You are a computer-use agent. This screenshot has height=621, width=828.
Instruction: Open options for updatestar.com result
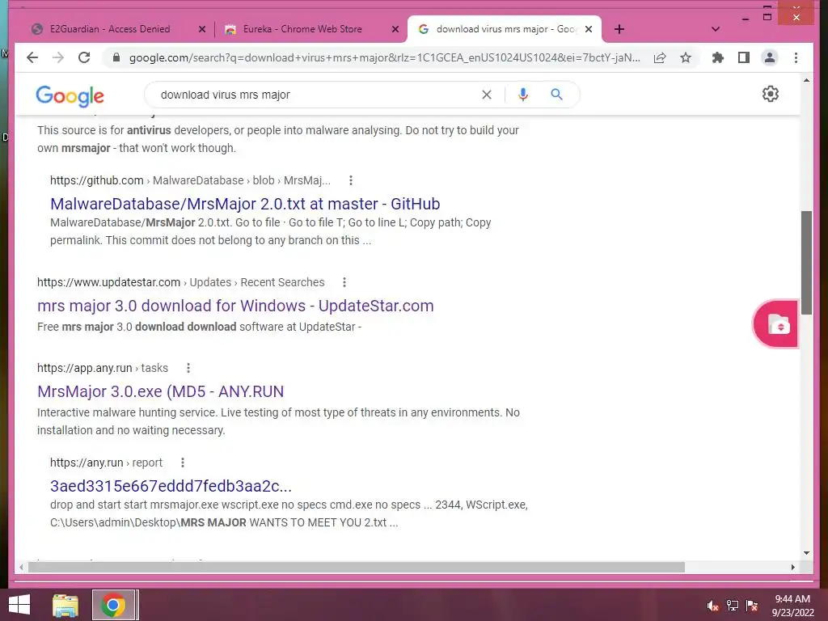[x=344, y=282]
